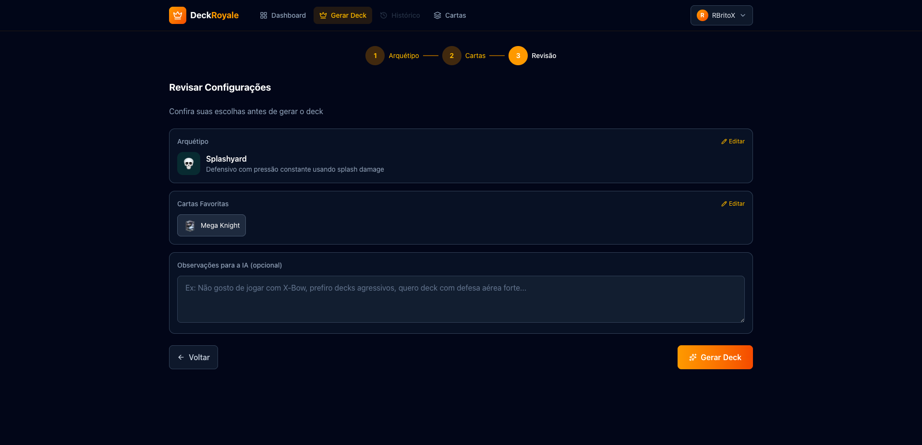This screenshot has width=922, height=445.
Task: Select step 3 Revisão circle
Action: (x=518, y=56)
